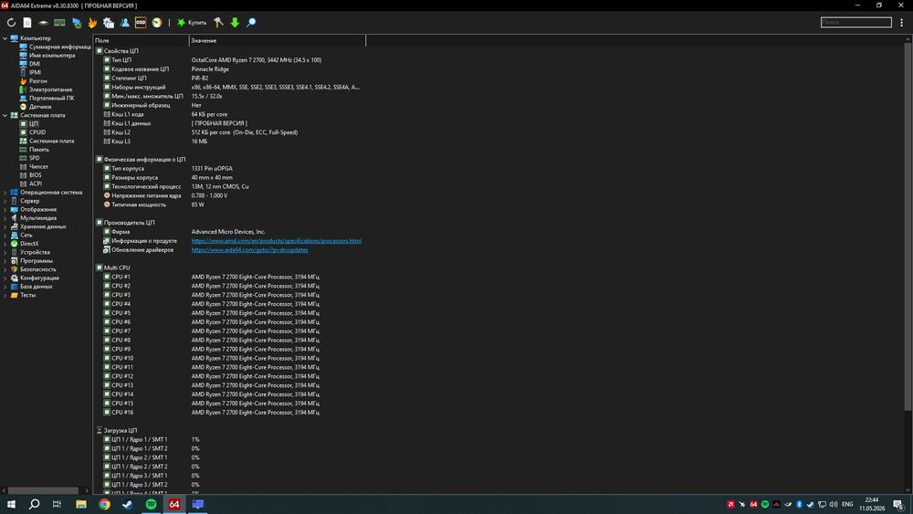Viewport: 913px width, 514px height.
Task: Expand the Хранение данных tree node
Action: click(x=5, y=226)
